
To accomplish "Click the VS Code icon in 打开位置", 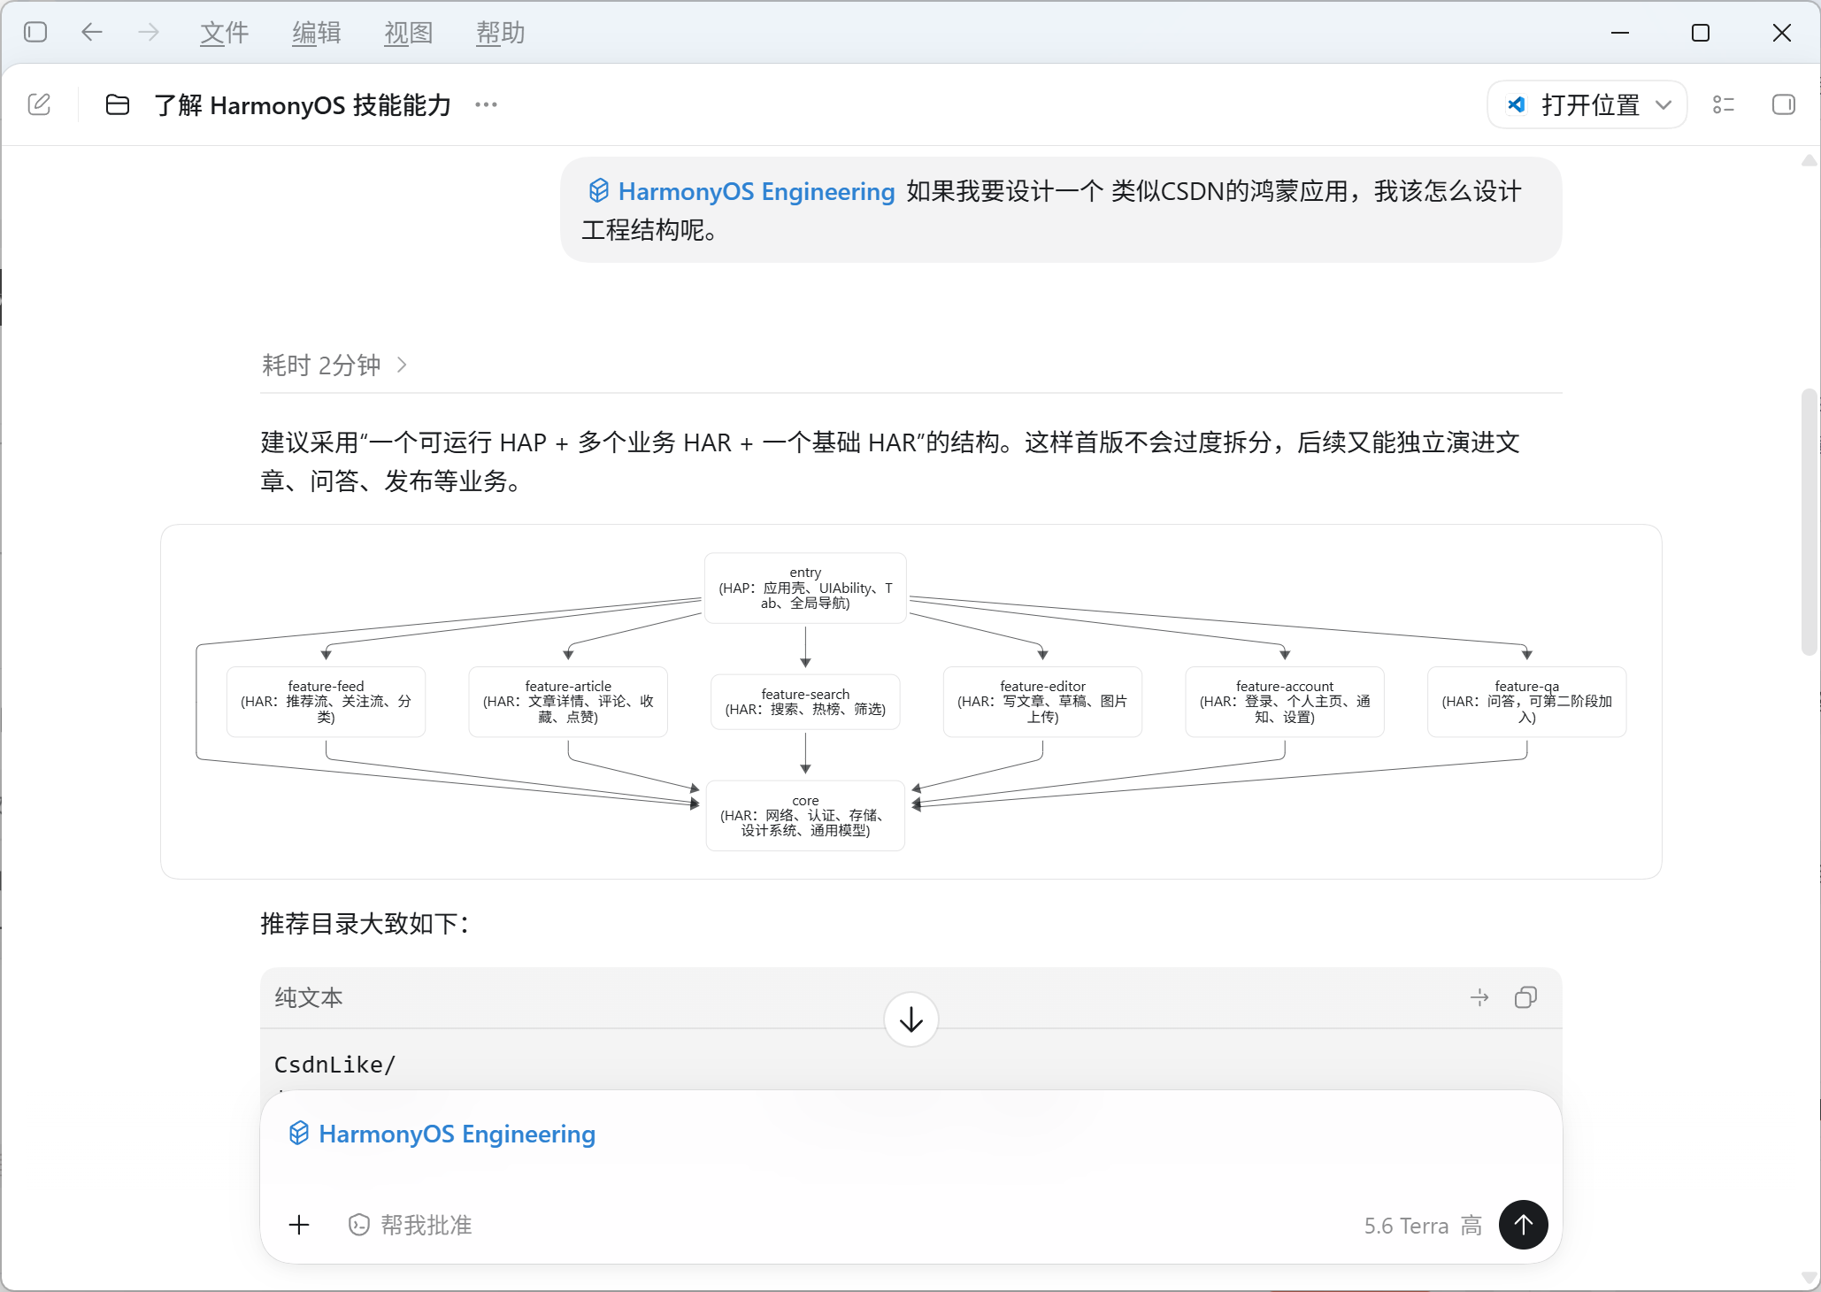I will pos(1517,104).
